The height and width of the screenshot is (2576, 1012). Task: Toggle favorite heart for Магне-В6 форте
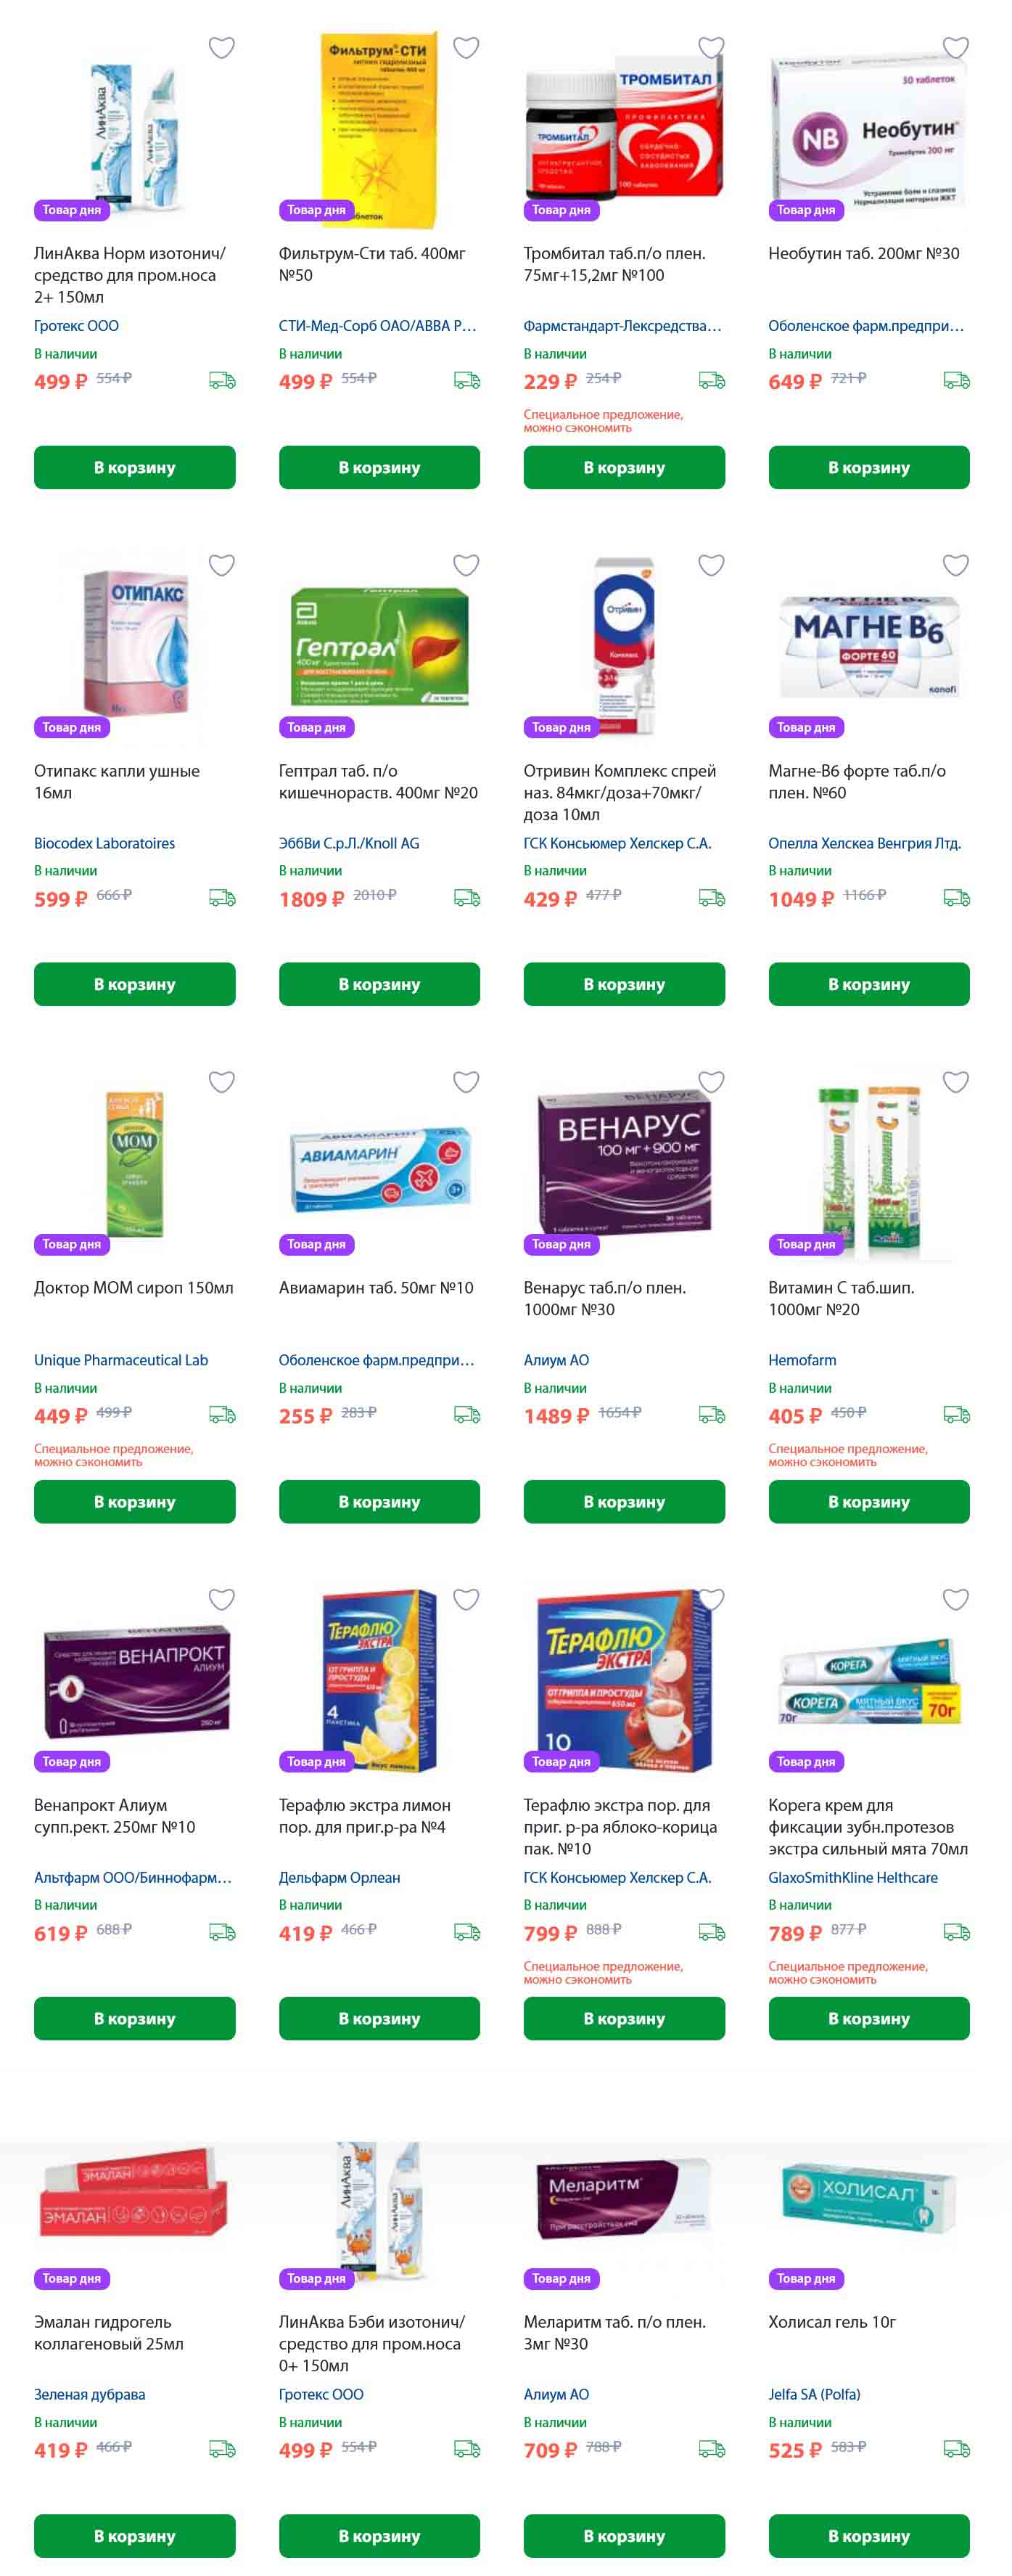click(x=956, y=565)
